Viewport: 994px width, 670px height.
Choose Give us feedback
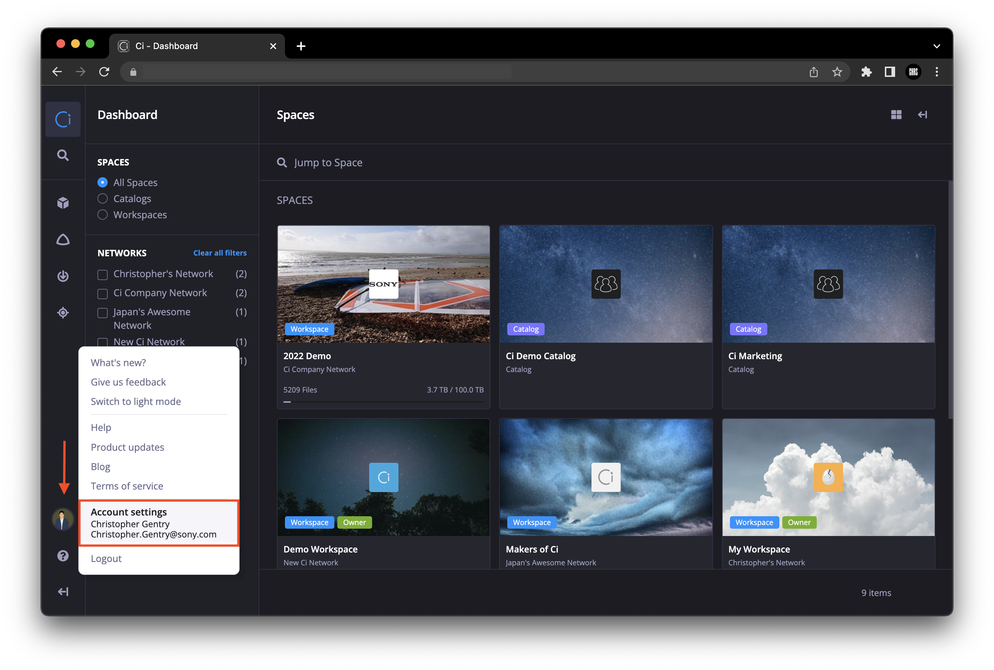click(x=128, y=381)
